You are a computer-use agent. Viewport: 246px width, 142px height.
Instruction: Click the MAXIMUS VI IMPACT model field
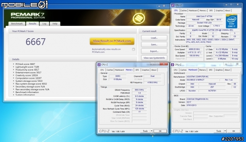[202, 80]
